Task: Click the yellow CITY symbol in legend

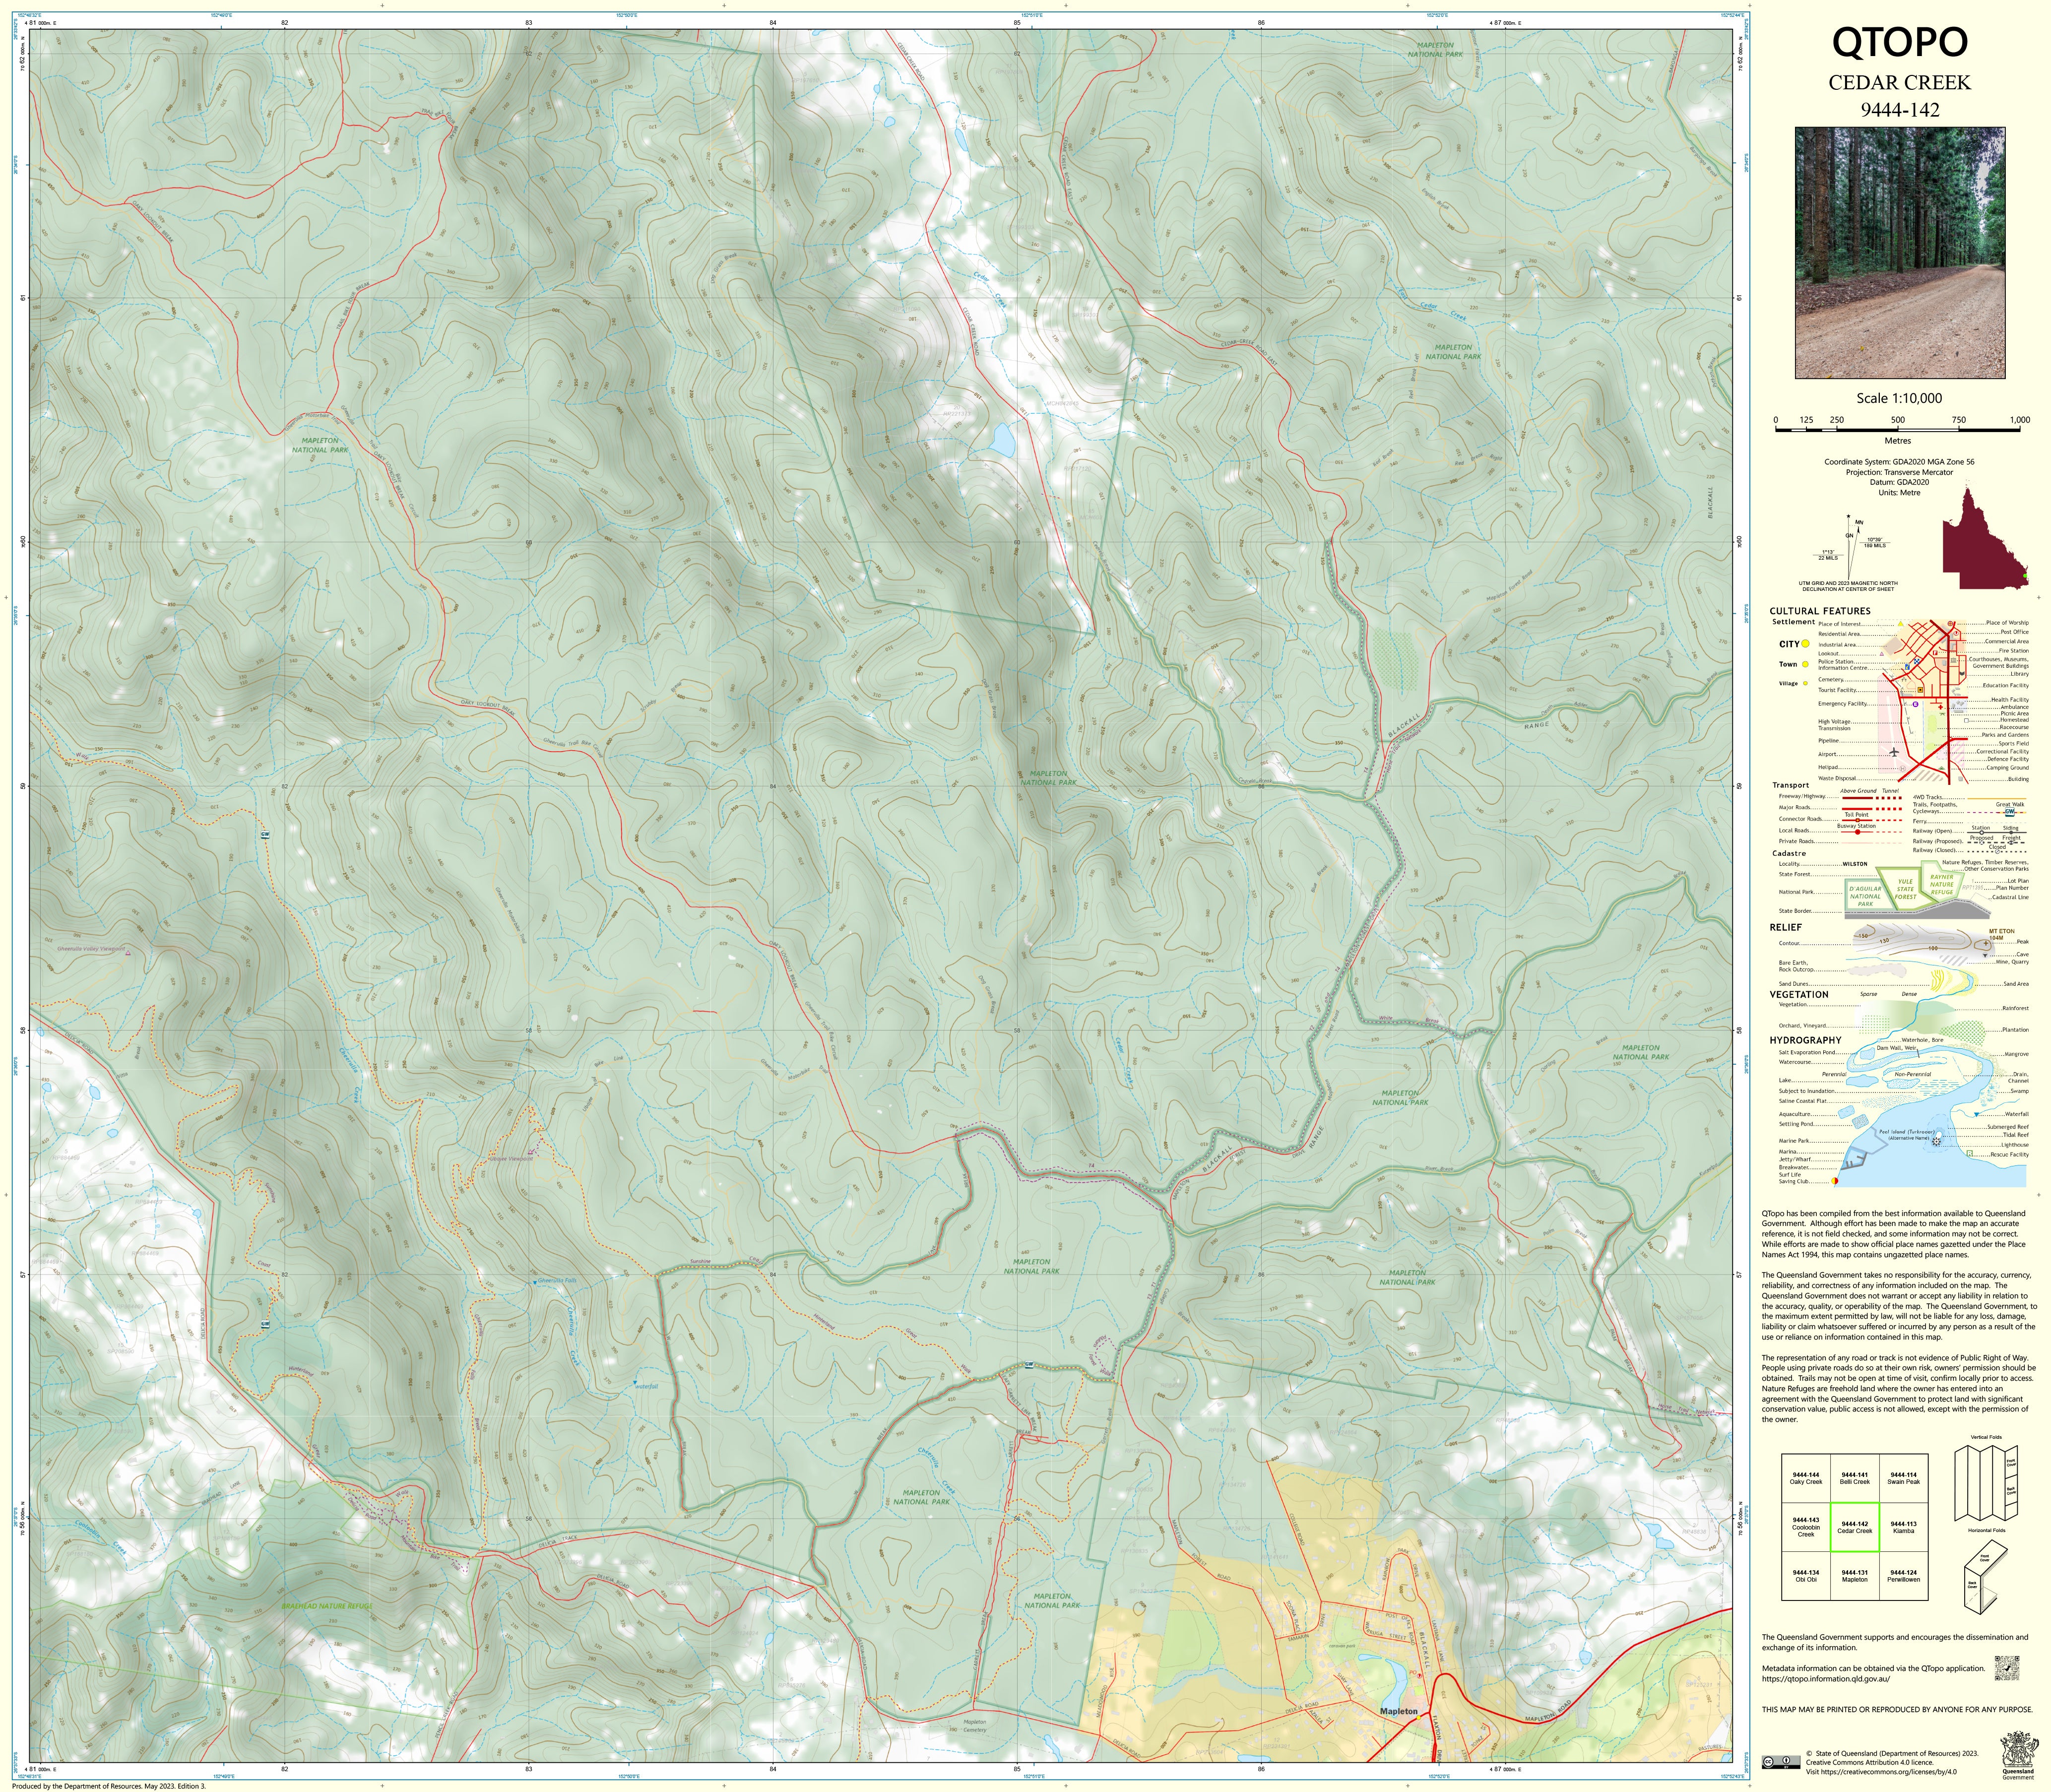Action: (1806, 644)
